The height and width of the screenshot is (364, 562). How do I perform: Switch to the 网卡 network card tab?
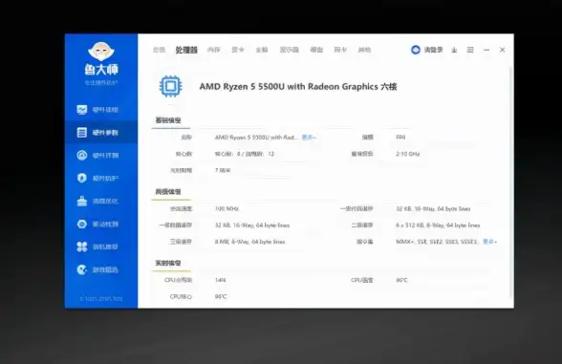(340, 50)
